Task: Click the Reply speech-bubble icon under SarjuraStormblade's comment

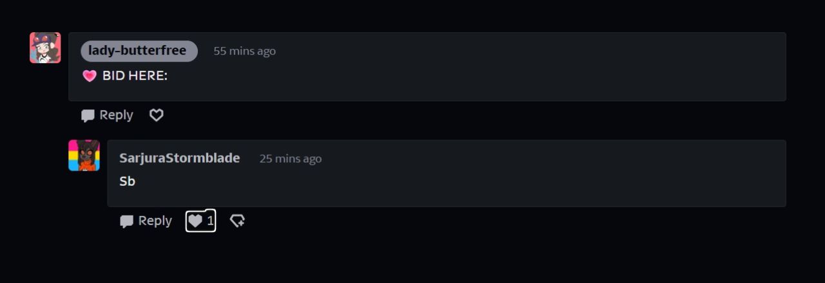Action: click(126, 221)
